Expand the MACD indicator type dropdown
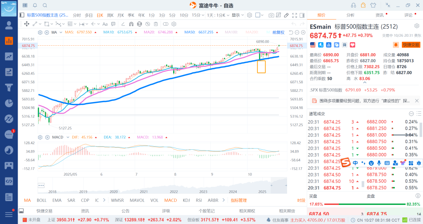This screenshot has height=224, width=423. click(x=68, y=137)
